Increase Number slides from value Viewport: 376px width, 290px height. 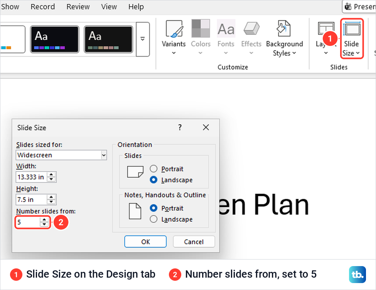point(44,220)
